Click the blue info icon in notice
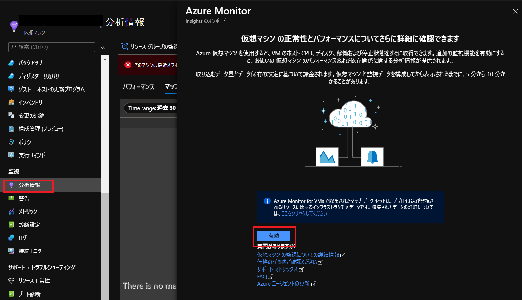The width and height of the screenshot is (522, 300). coord(267,201)
